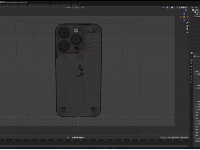200x150 pixels.
Task: Click the current frame field in timeline
Action: coord(164,137)
